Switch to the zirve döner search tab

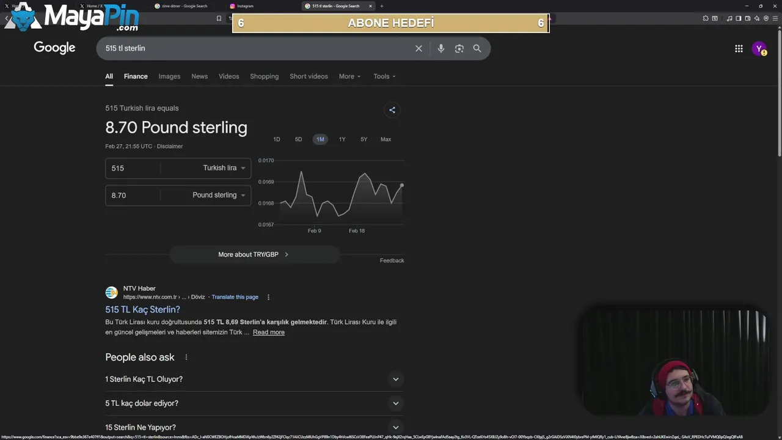point(188,6)
